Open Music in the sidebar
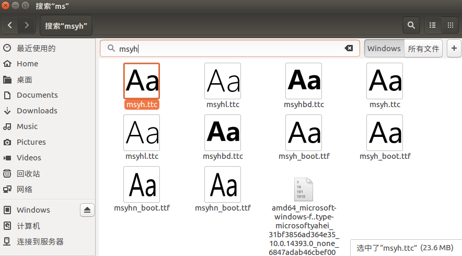 (48, 126)
